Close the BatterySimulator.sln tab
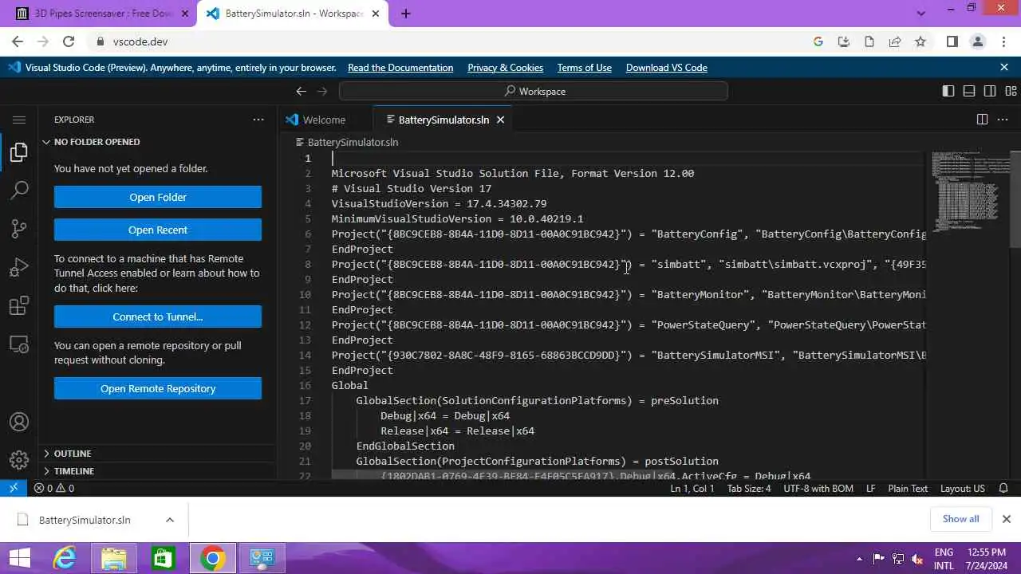Viewport: 1021px width, 574px height. (501, 120)
